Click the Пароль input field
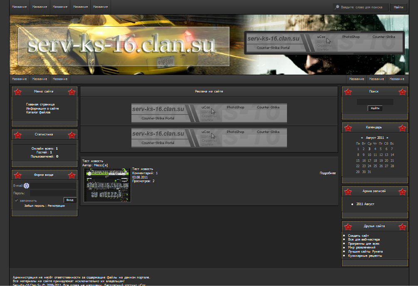Screen dimensions: 418x286 (x=53, y=193)
